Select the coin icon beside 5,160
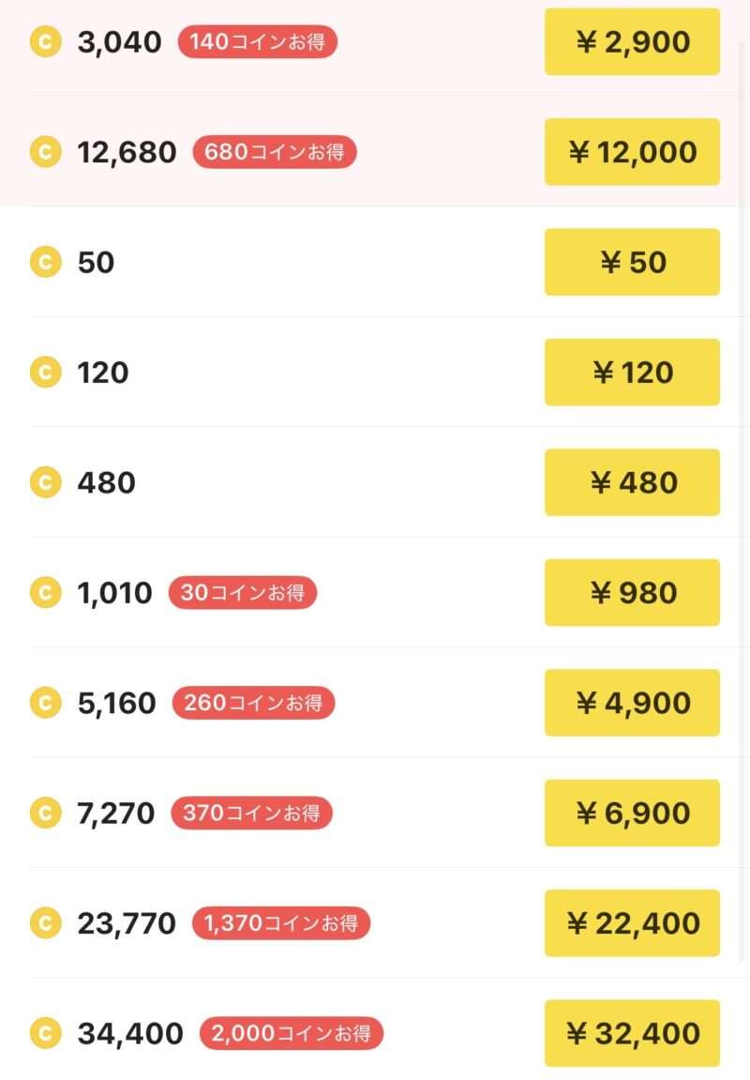Viewport: 750px width, 1080px height. (45, 703)
